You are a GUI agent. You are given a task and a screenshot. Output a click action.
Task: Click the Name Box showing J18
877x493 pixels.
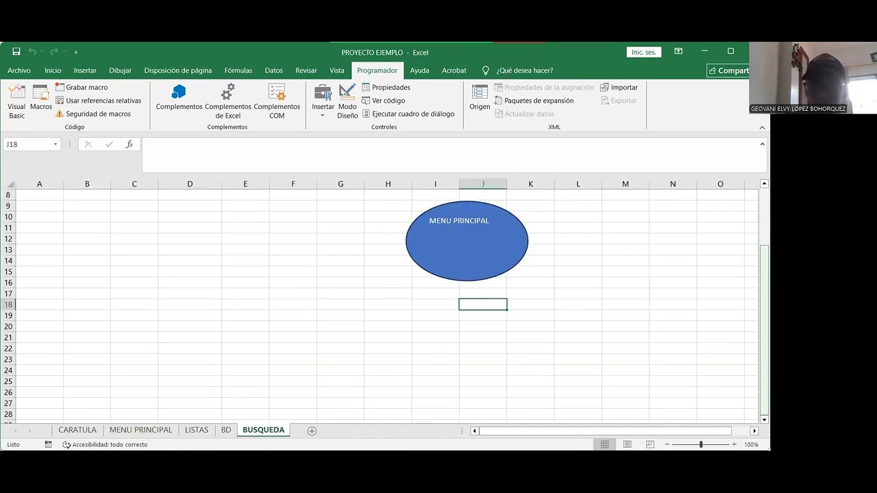coord(27,144)
